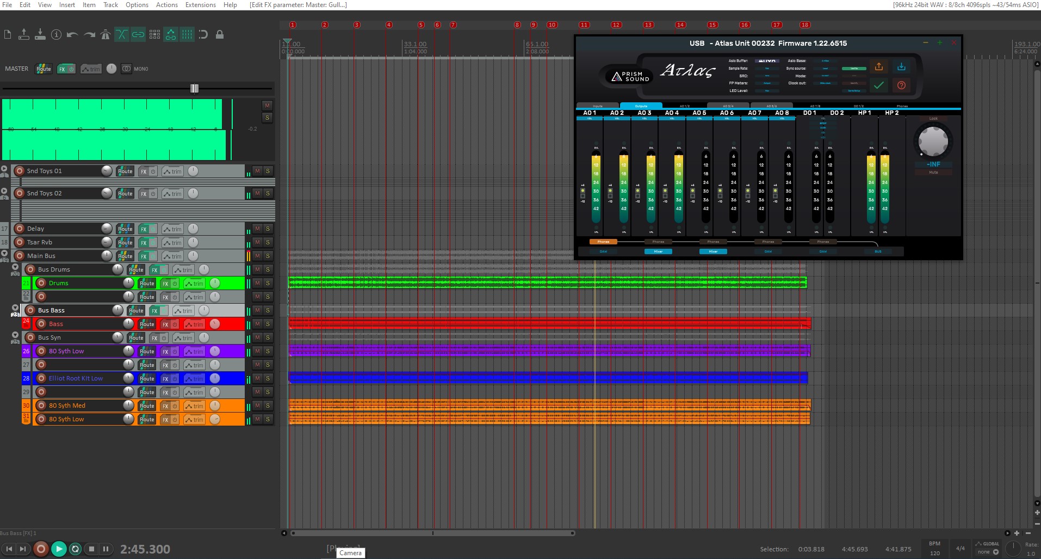Collapse the Bus Drums folder track

[x=15, y=267]
